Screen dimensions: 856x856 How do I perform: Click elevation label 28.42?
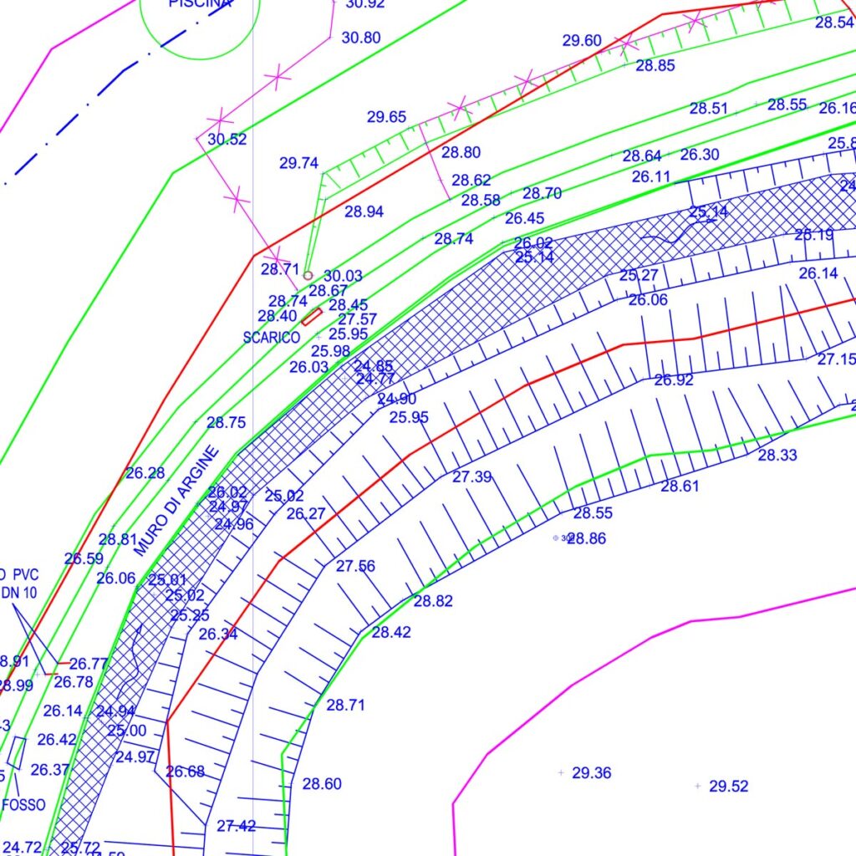(391, 632)
